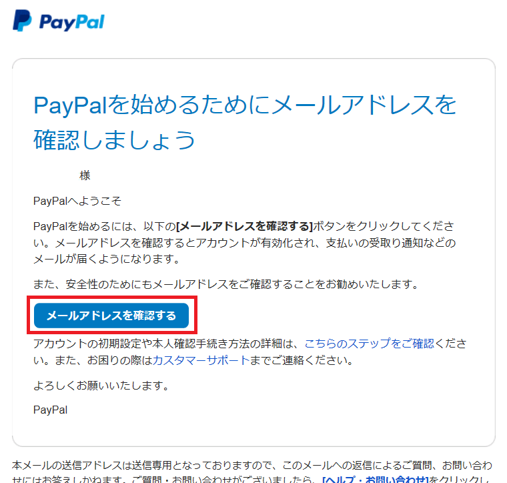
Task: Click the PayPalへようこそ greeting line
Action: tap(77, 201)
